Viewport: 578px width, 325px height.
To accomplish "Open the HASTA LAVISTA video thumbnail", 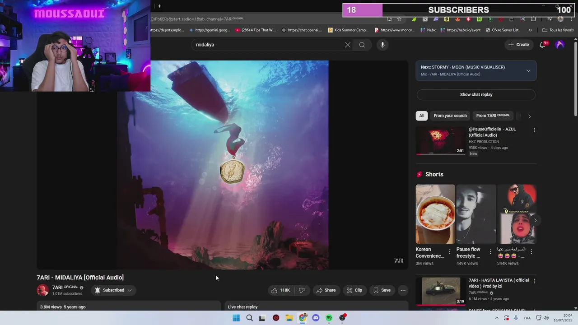I will click(441, 292).
